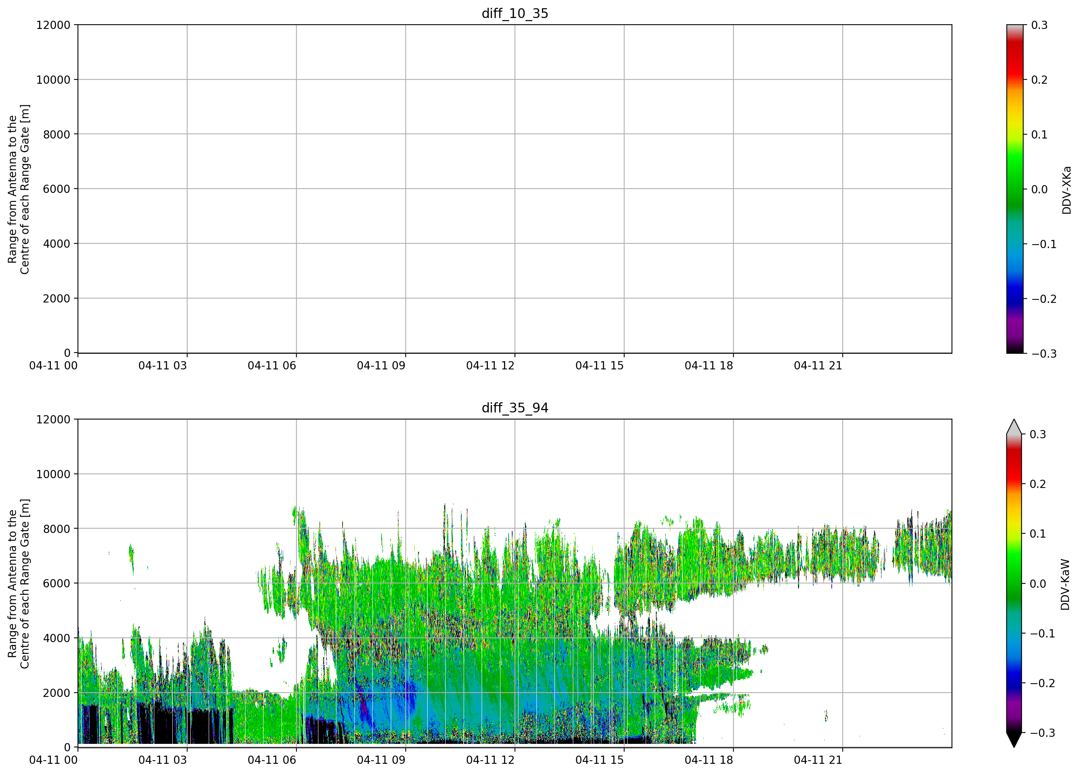
Task: Click the 04-11 12 tick under diff_10_35
Action: 491,365
